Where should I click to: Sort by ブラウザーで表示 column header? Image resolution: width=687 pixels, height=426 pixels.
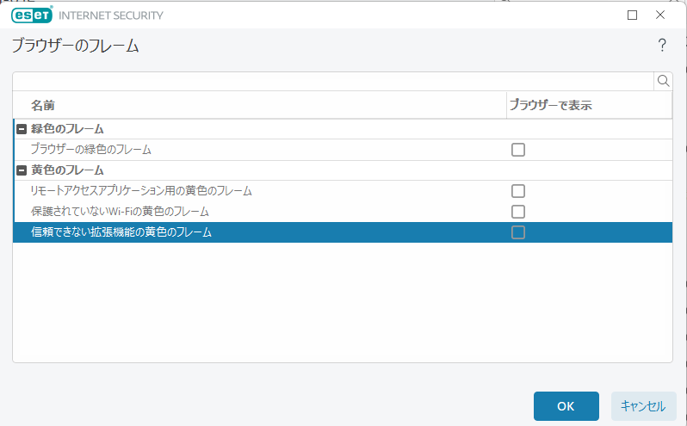pos(588,105)
